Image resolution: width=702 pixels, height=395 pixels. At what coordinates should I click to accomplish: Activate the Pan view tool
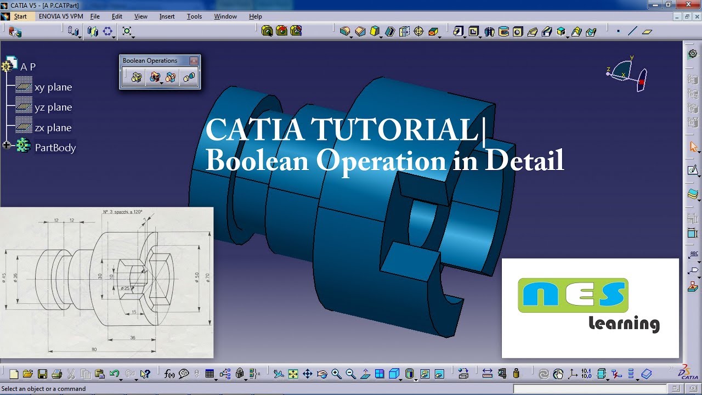pyautogui.click(x=308, y=374)
